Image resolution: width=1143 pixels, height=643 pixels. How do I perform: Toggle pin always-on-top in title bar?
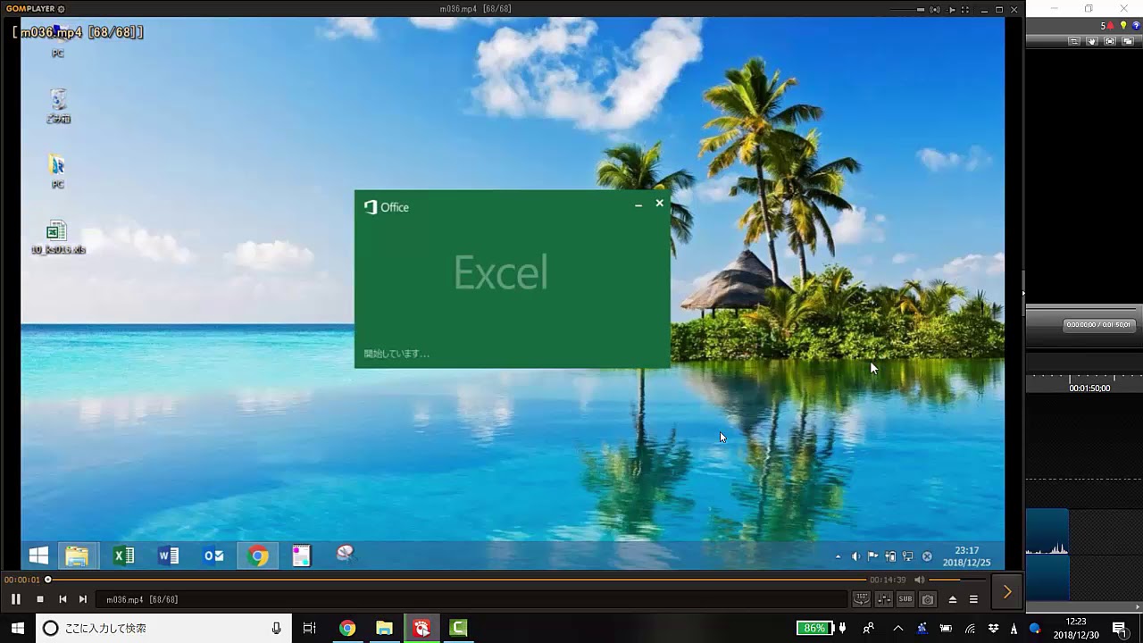tap(951, 10)
